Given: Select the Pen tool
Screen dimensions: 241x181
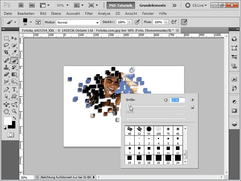Looking at the screenshot, I should 6,89.
